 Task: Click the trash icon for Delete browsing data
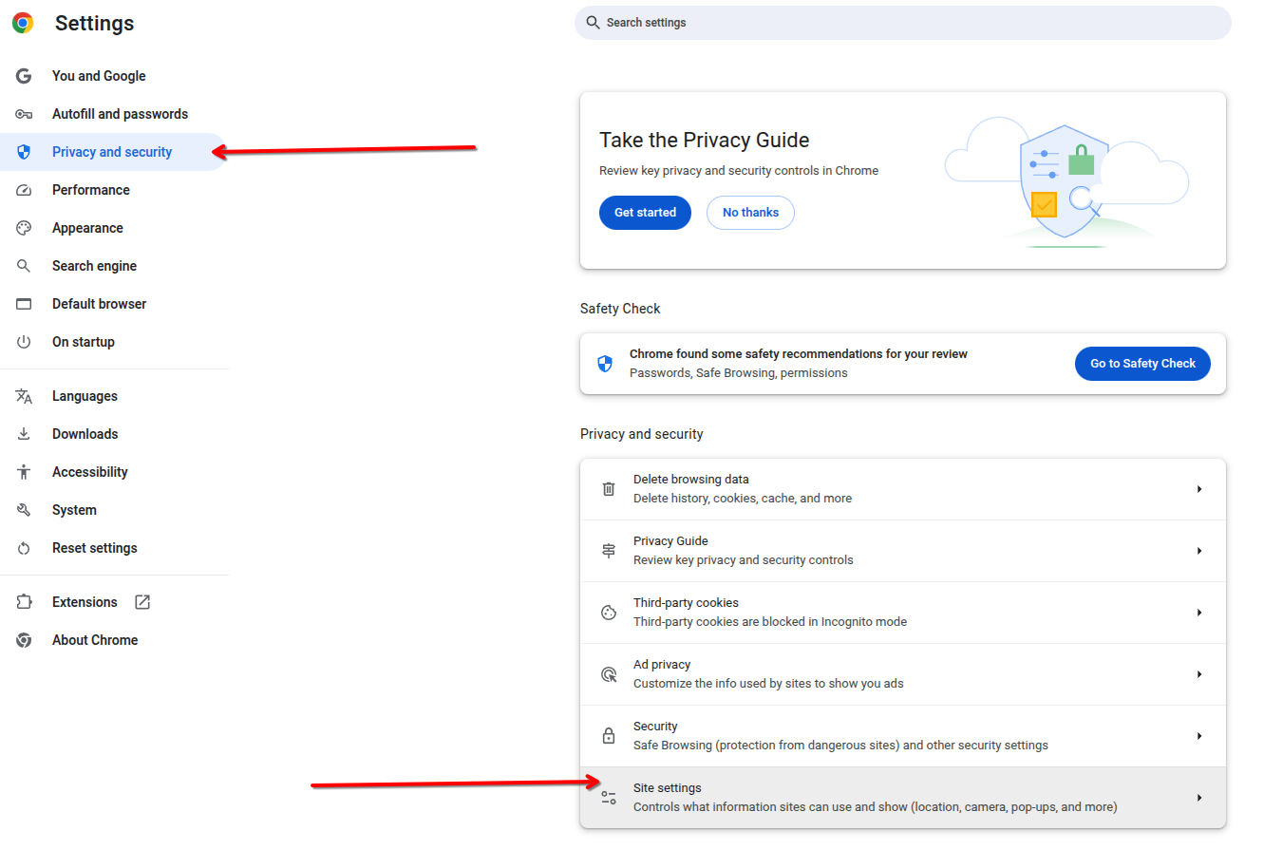pyautogui.click(x=609, y=489)
